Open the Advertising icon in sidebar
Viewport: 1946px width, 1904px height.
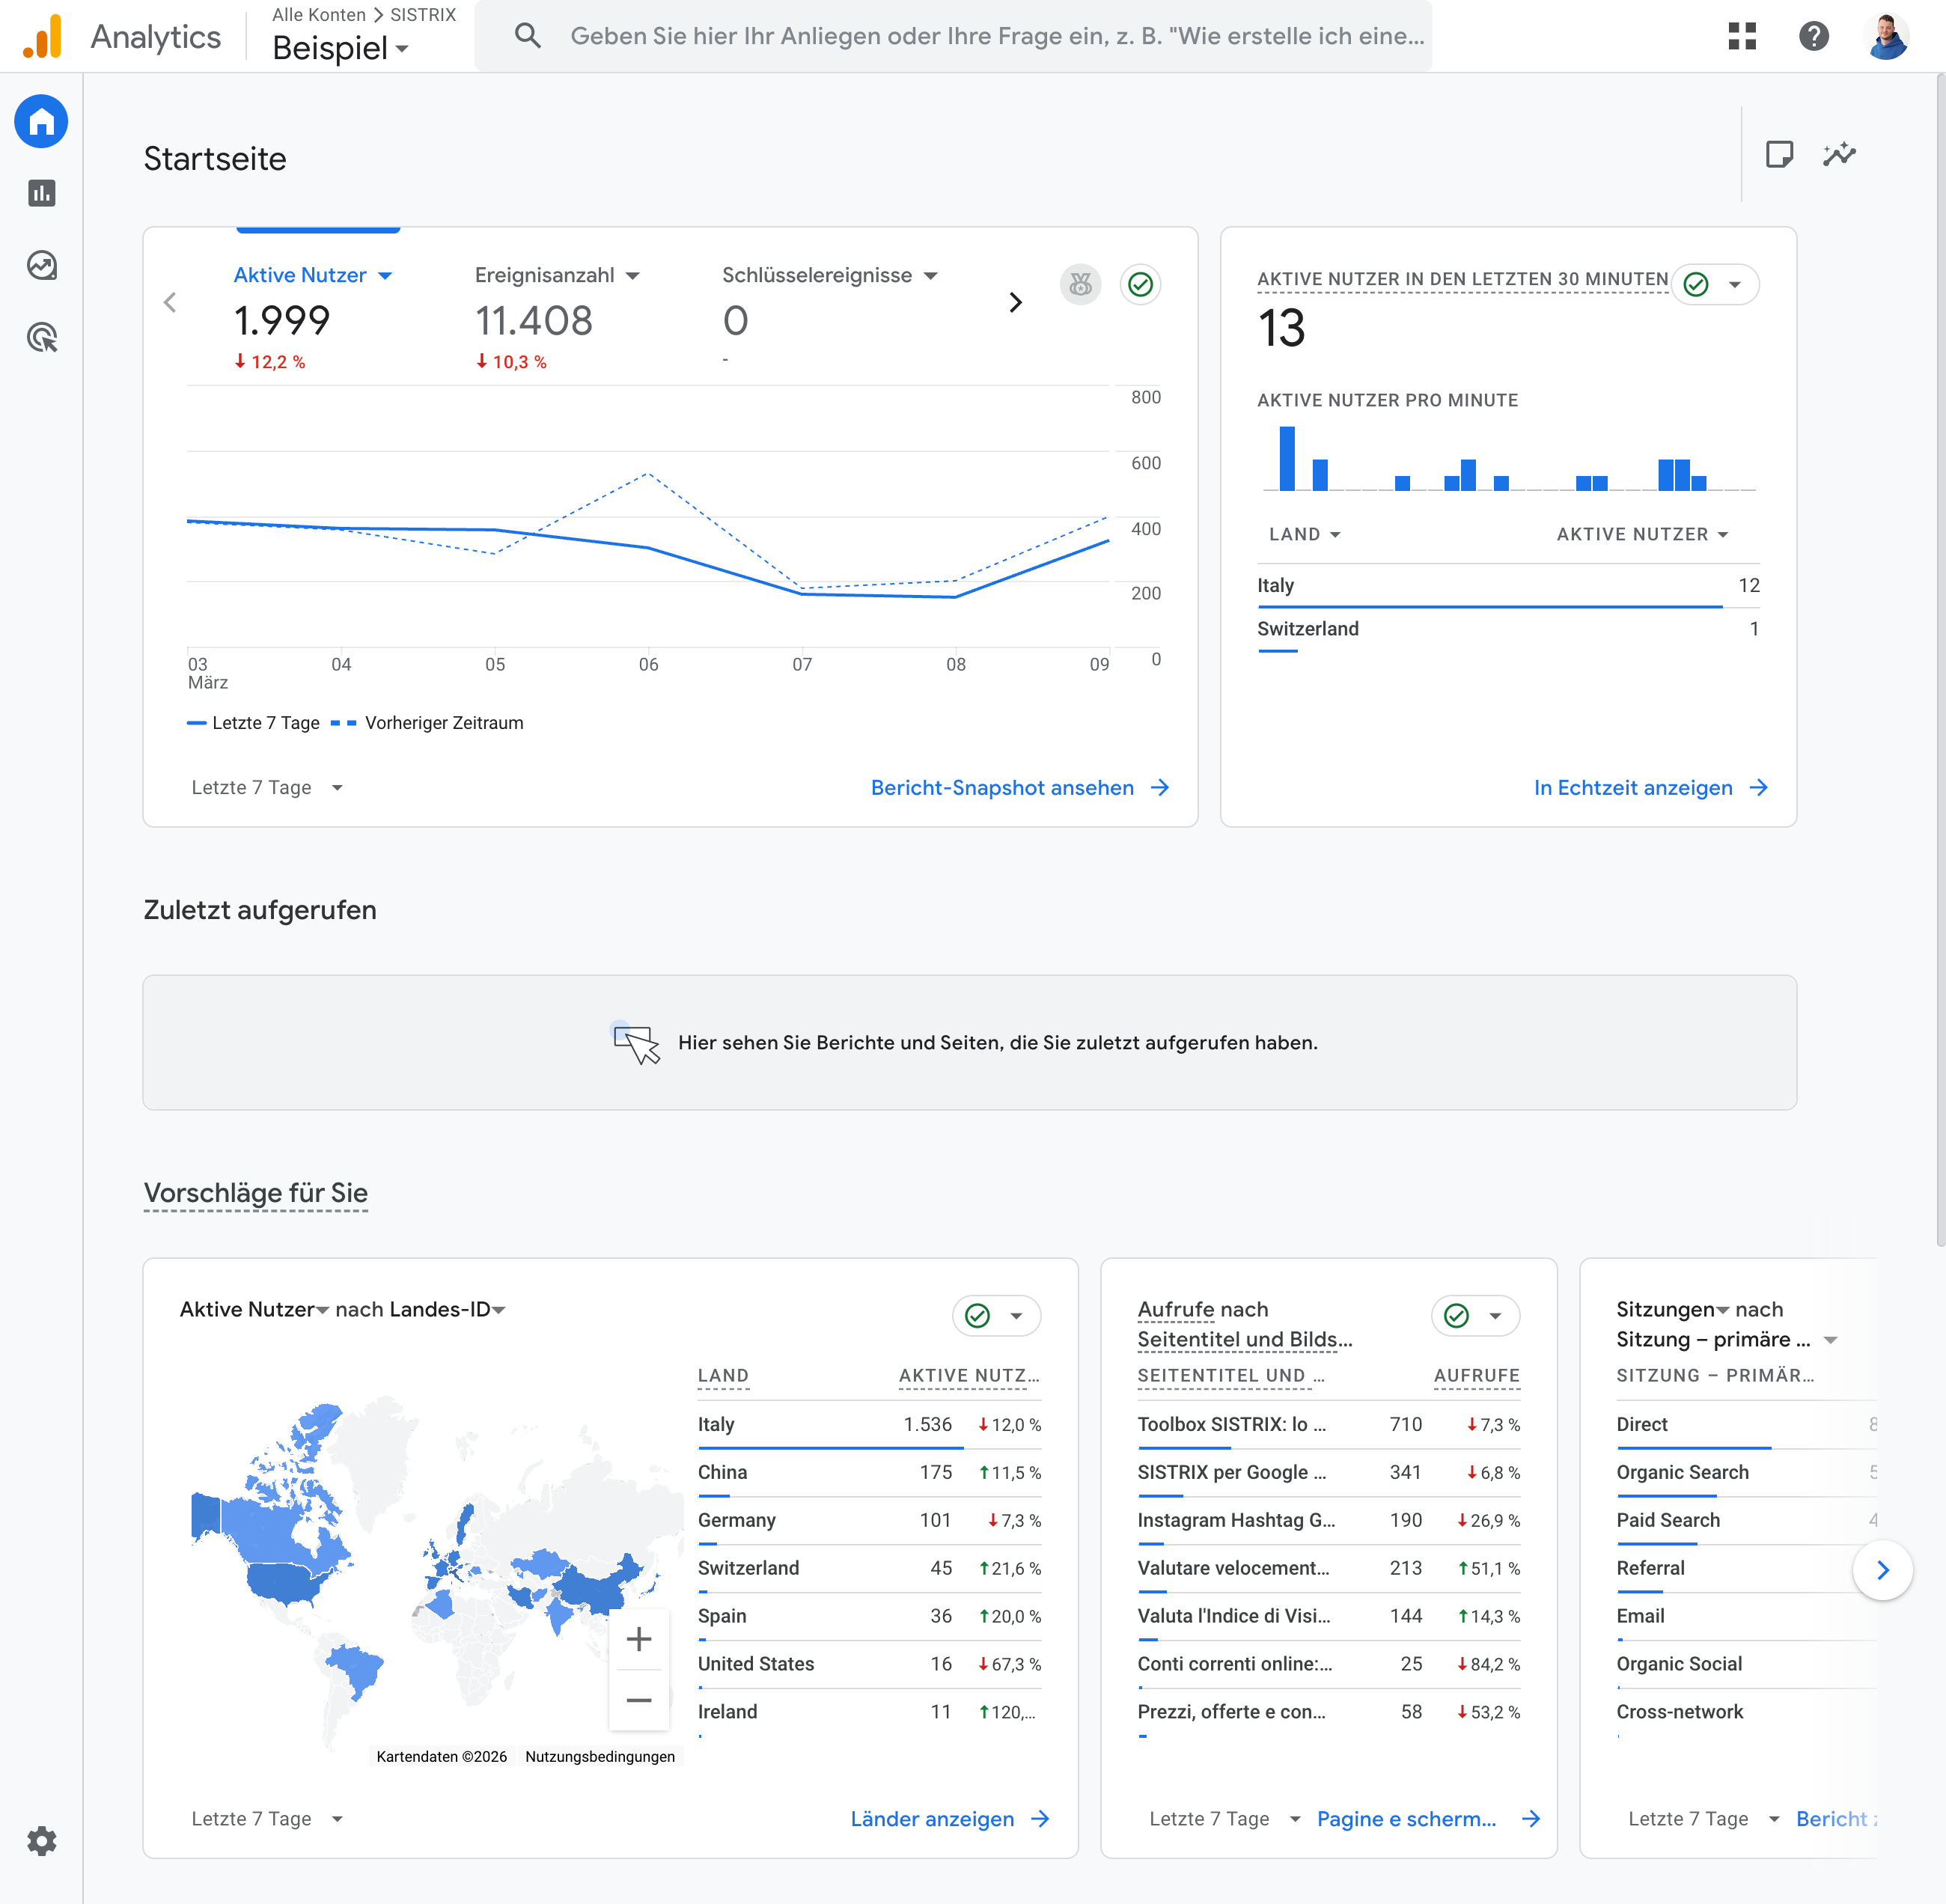pos(41,338)
